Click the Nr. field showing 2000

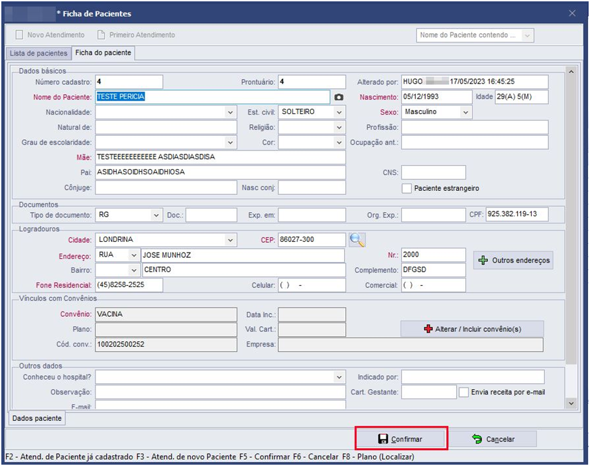[x=434, y=255]
